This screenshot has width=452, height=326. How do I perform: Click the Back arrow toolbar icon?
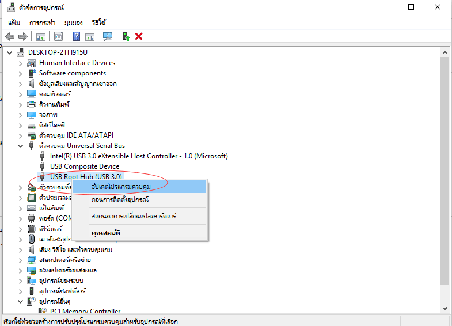click(9, 36)
